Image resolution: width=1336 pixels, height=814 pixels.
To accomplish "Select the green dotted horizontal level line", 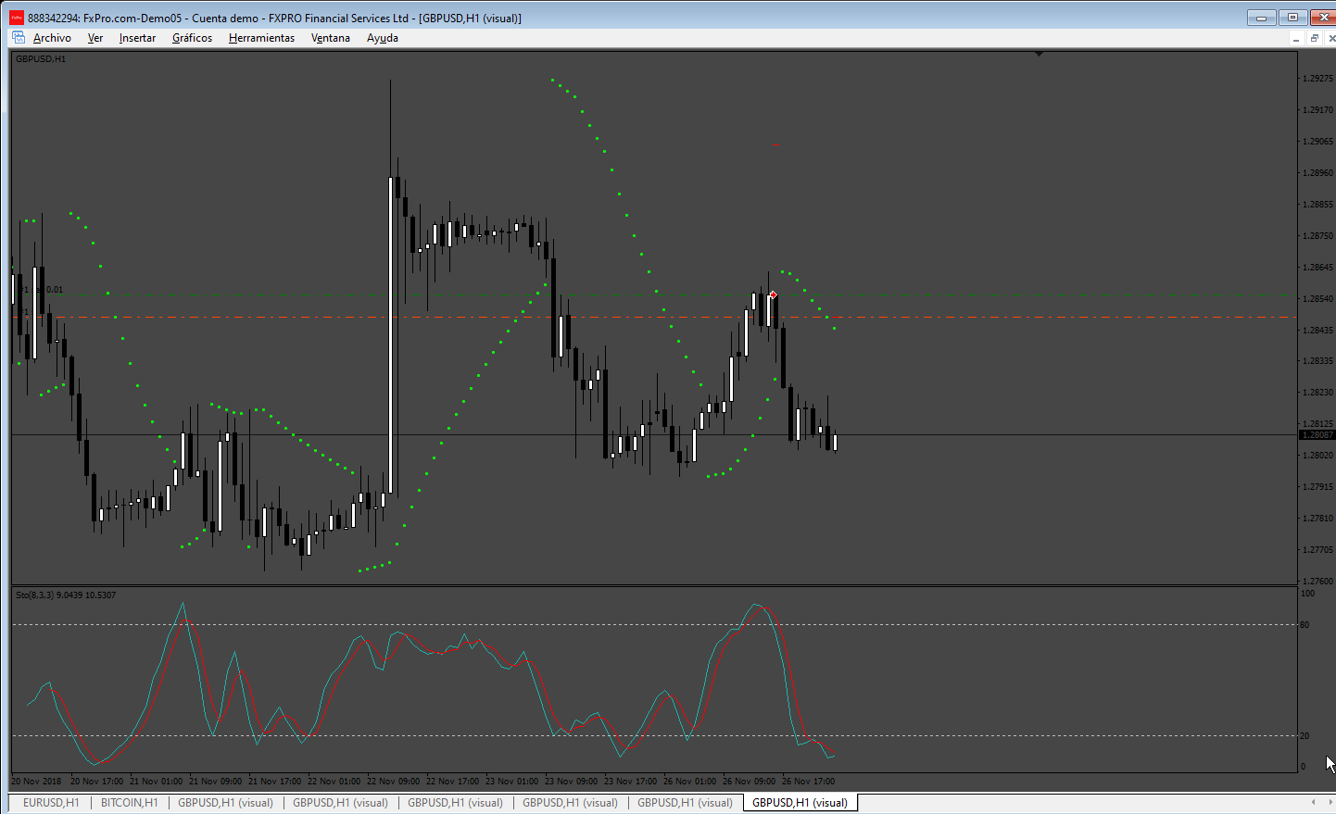I will (x=654, y=295).
